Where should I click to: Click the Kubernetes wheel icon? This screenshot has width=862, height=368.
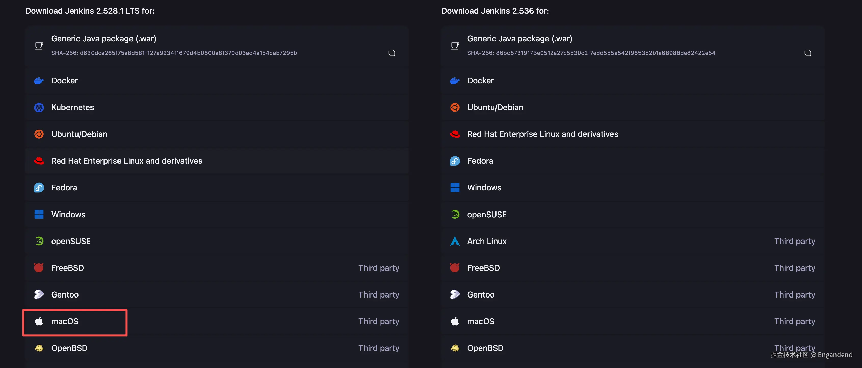coord(39,107)
